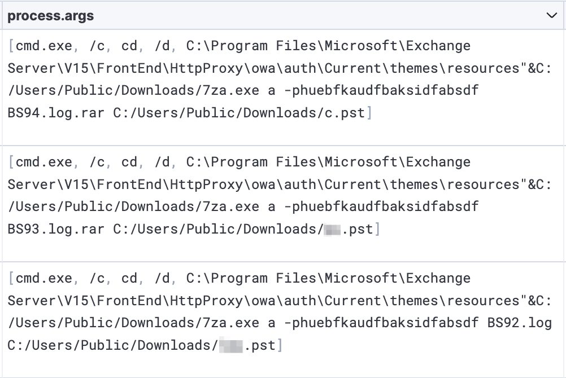The height and width of the screenshot is (378, 566).
Task: Open the process.args column dropdown chevron
Action: [551, 15]
